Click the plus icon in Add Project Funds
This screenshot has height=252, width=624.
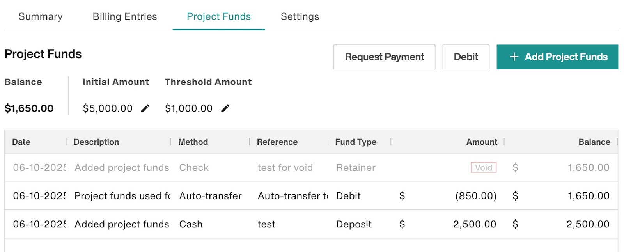click(x=514, y=57)
